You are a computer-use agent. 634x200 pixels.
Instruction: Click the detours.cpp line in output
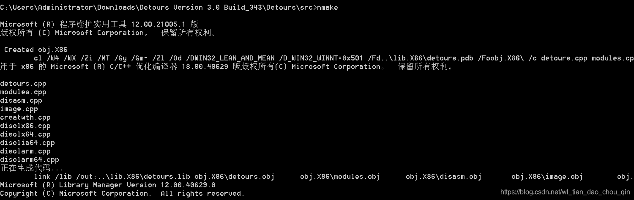pos(23,84)
